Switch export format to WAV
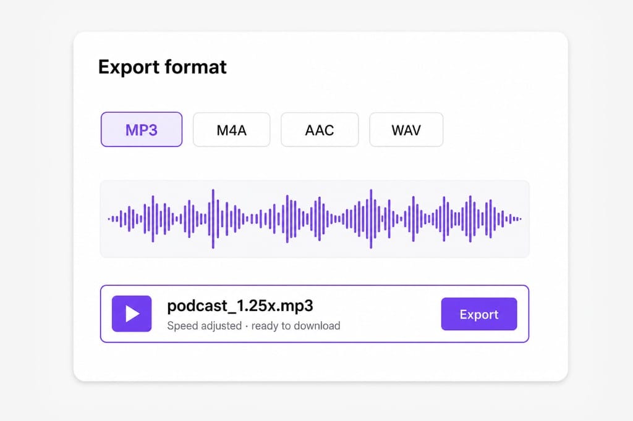Viewport: 633px width, 421px height. coord(406,130)
